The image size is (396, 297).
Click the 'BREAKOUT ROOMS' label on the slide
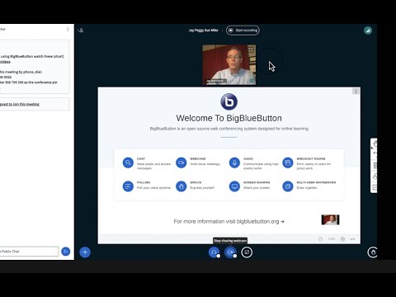[311, 158]
